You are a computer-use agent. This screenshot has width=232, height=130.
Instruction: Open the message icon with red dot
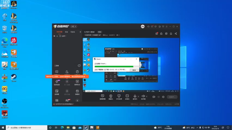(152, 27)
